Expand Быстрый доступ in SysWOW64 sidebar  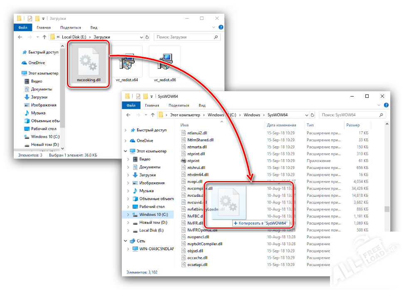coord(126,130)
